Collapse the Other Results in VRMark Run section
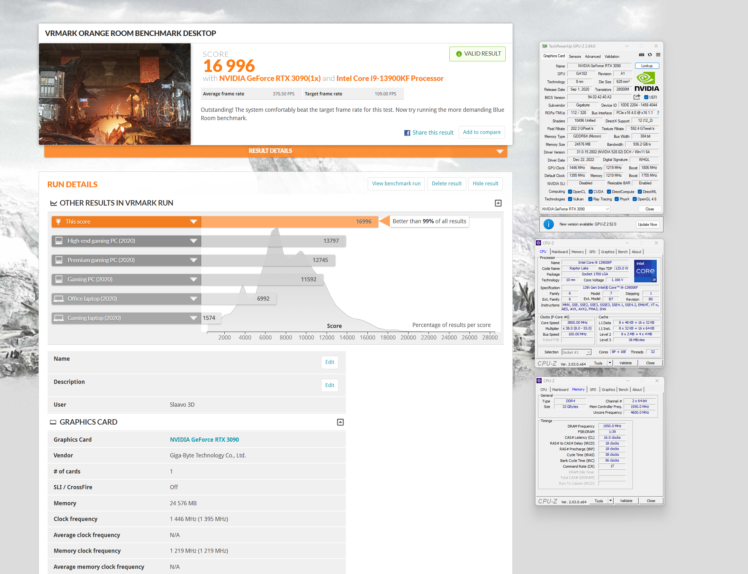Screen dimensions: 748x574 (x=498, y=203)
